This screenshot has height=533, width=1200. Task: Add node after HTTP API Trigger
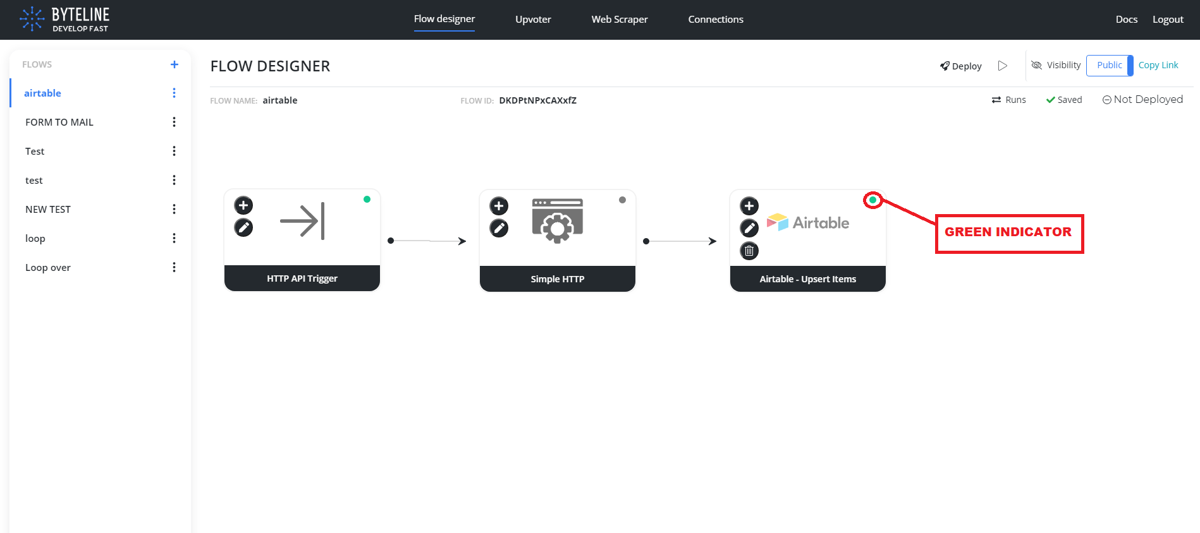point(243,205)
